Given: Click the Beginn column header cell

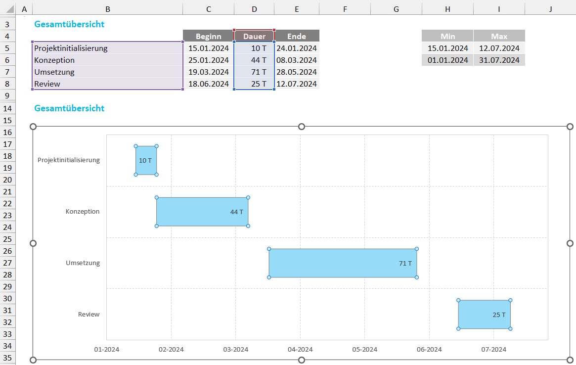Looking at the screenshot, I should coord(208,36).
